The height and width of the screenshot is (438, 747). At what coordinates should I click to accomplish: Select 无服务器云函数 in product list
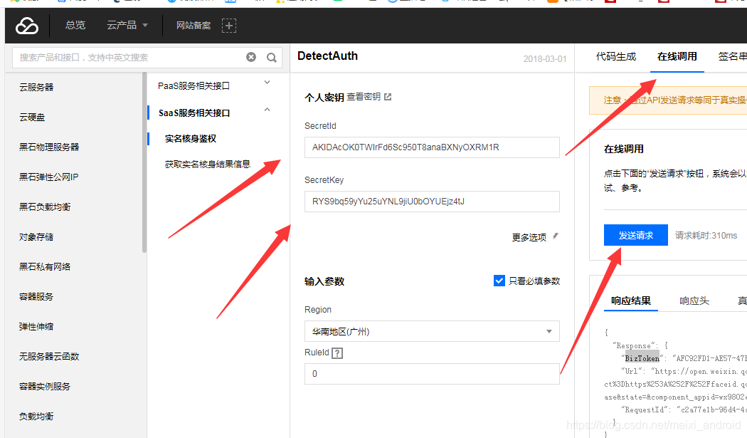pos(49,356)
